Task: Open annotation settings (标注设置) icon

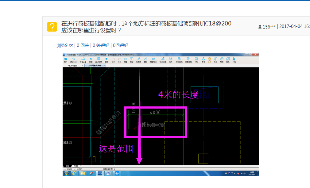Action: tap(163, 60)
